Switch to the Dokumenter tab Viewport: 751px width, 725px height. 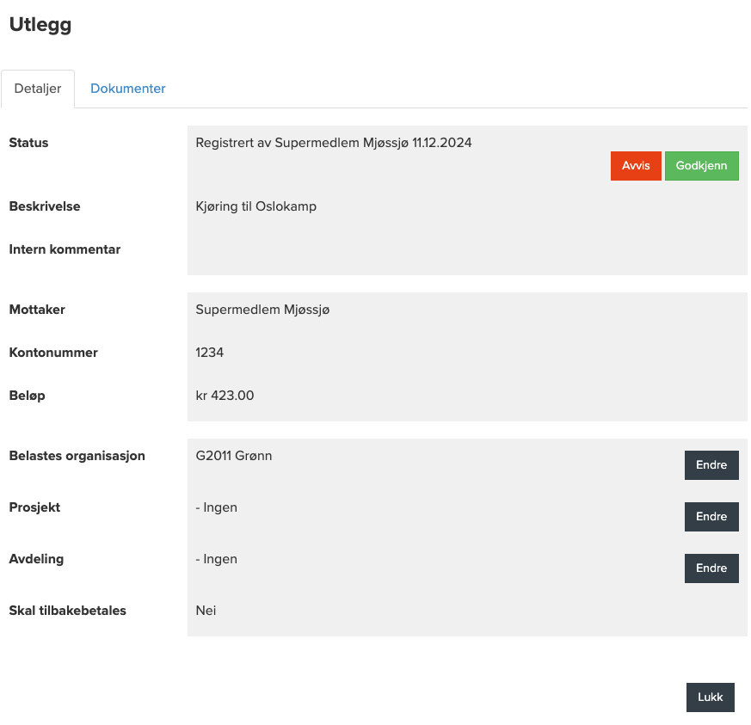coord(127,89)
